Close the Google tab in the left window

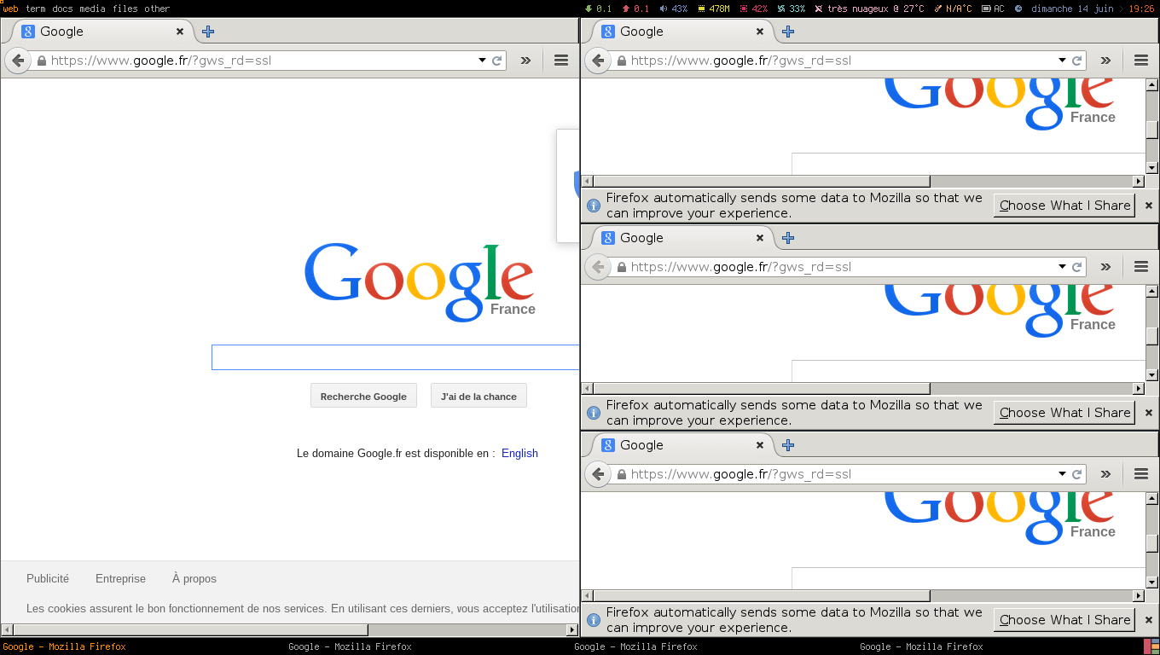[180, 32]
